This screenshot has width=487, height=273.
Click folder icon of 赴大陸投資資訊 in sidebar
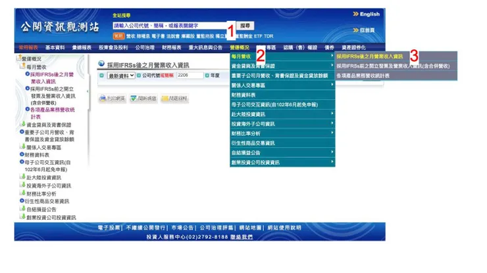click(x=22, y=177)
